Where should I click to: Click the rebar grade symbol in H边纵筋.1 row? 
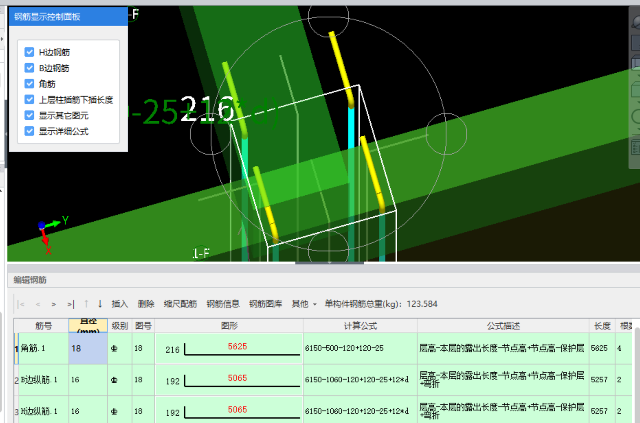[114, 412]
